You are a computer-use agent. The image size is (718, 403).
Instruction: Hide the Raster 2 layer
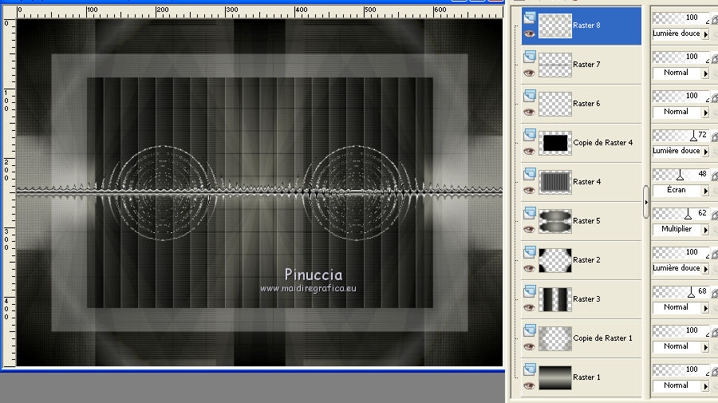click(530, 268)
